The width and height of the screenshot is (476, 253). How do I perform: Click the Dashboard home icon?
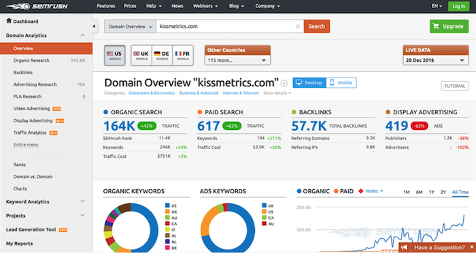click(9, 21)
